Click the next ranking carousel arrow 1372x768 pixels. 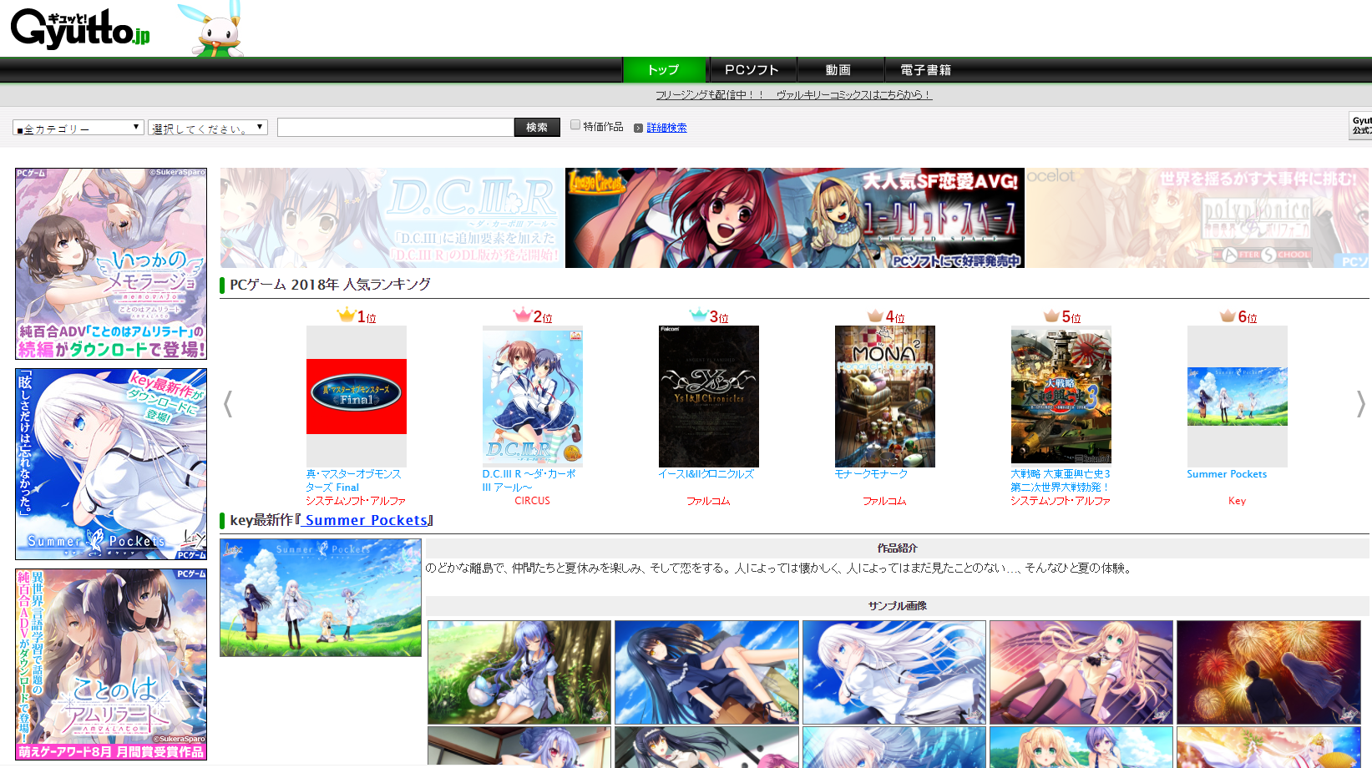click(x=1360, y=404)
